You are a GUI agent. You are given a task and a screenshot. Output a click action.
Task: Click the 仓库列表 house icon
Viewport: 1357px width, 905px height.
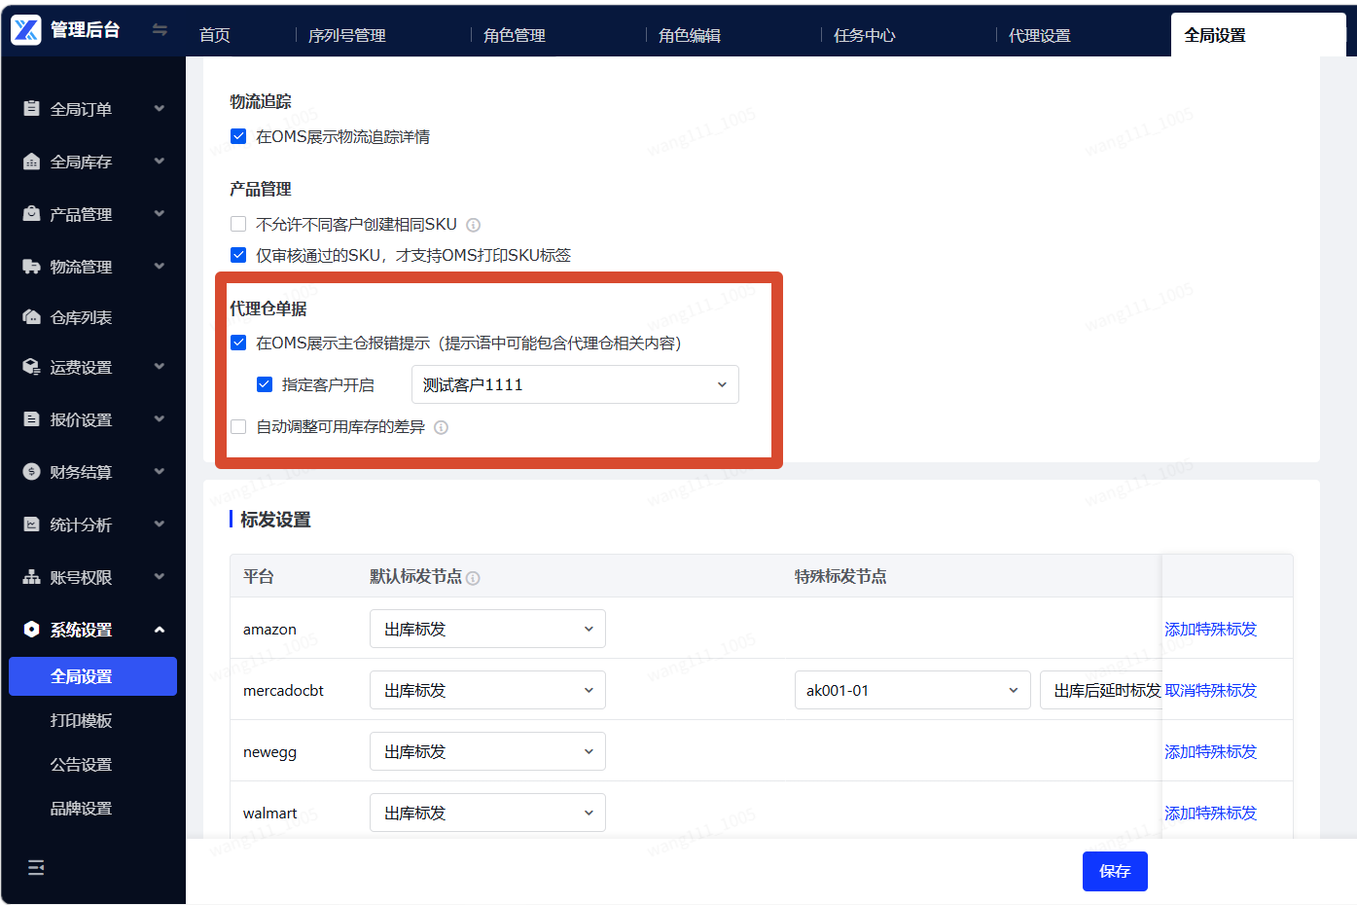[x=31, y=317]
